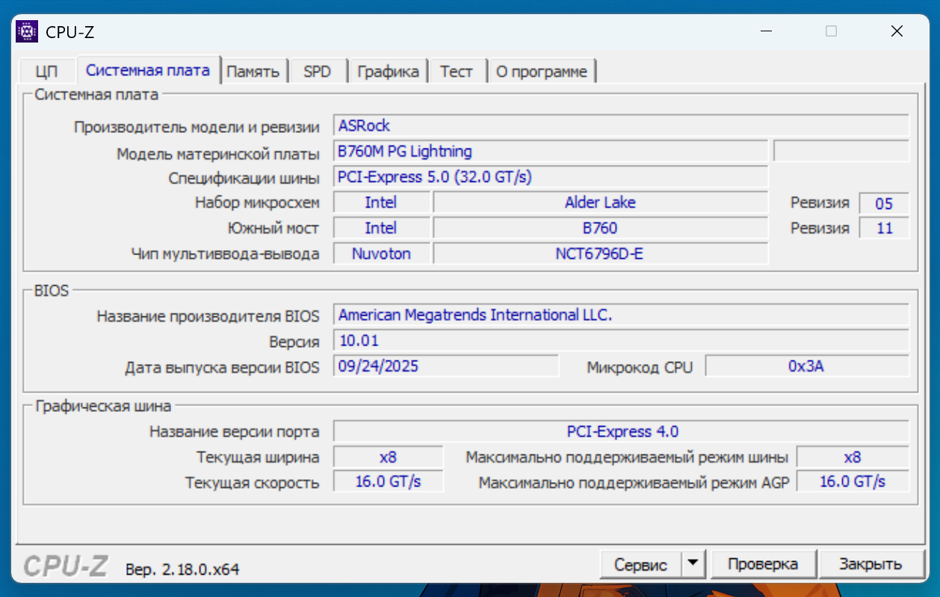Image resolution: width=940 pixels, height=597 pixels.
Task: Click the Проверка button
Action: [763, 564]
